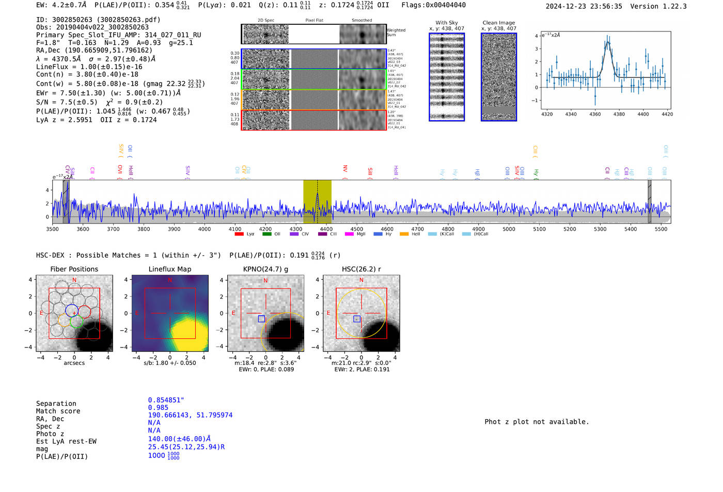Click the blue Hγ legend swatch
Image resolution: width=723 pixels, height=492 pixels.
pos(378,234)
